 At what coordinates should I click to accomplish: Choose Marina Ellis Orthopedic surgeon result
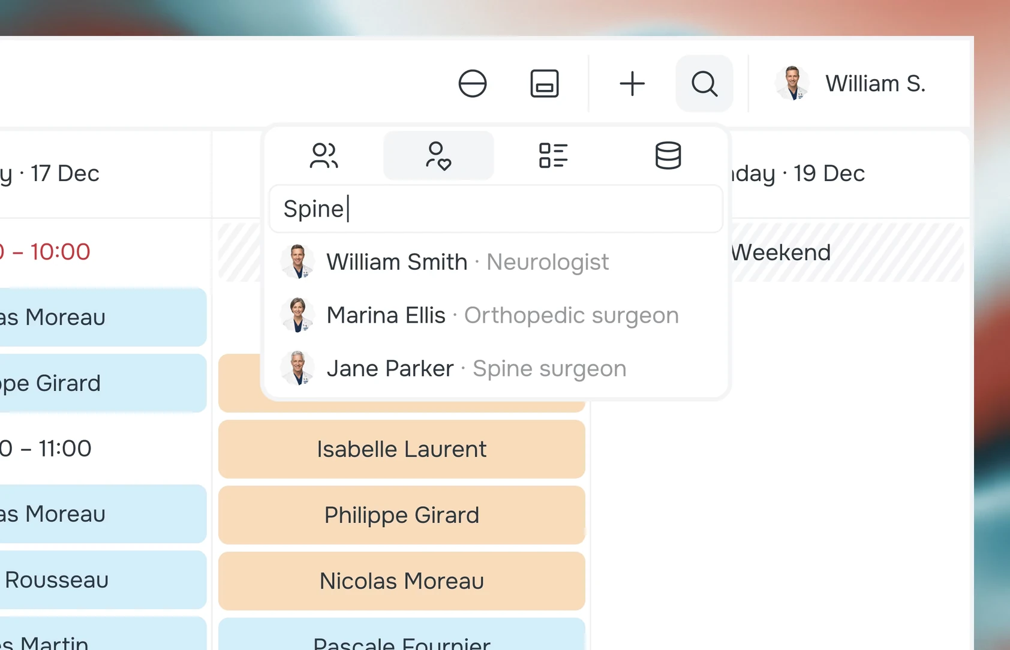coord(496,315)
